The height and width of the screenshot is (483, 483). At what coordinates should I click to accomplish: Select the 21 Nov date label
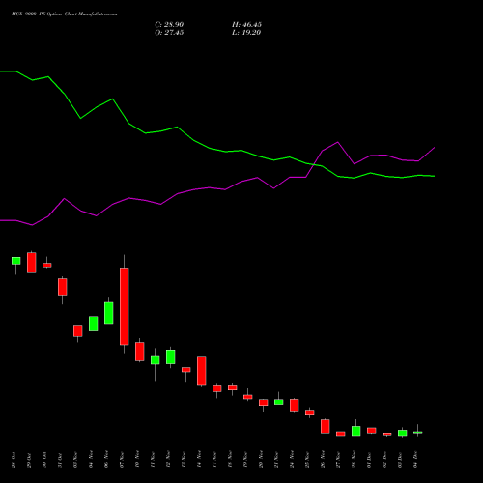(276, 460)
